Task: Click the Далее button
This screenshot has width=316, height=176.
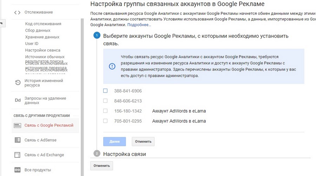Action: pos(114,142)
